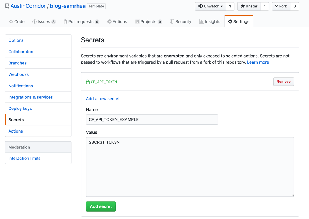Click the Value textarea resize handle
This screenshot has height=219, width=309.
click(292, 195)
